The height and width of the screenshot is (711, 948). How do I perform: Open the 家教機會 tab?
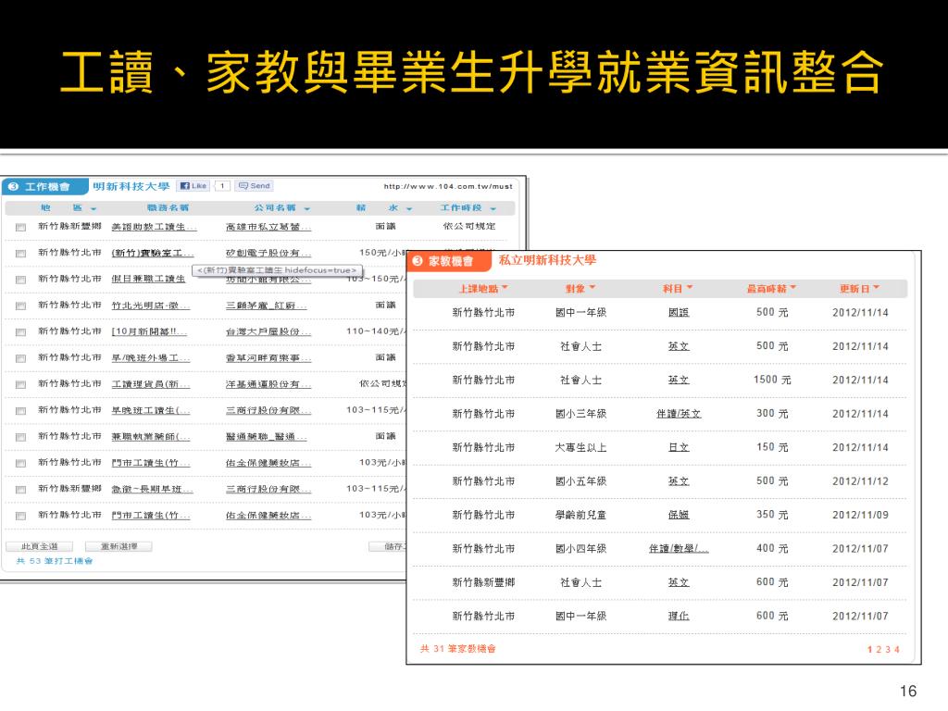tap(449, 261)
